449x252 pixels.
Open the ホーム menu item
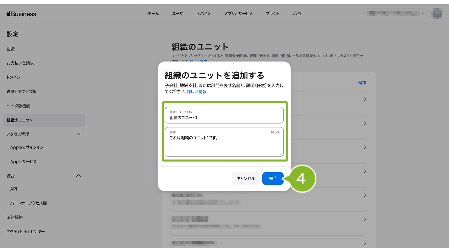153,14
